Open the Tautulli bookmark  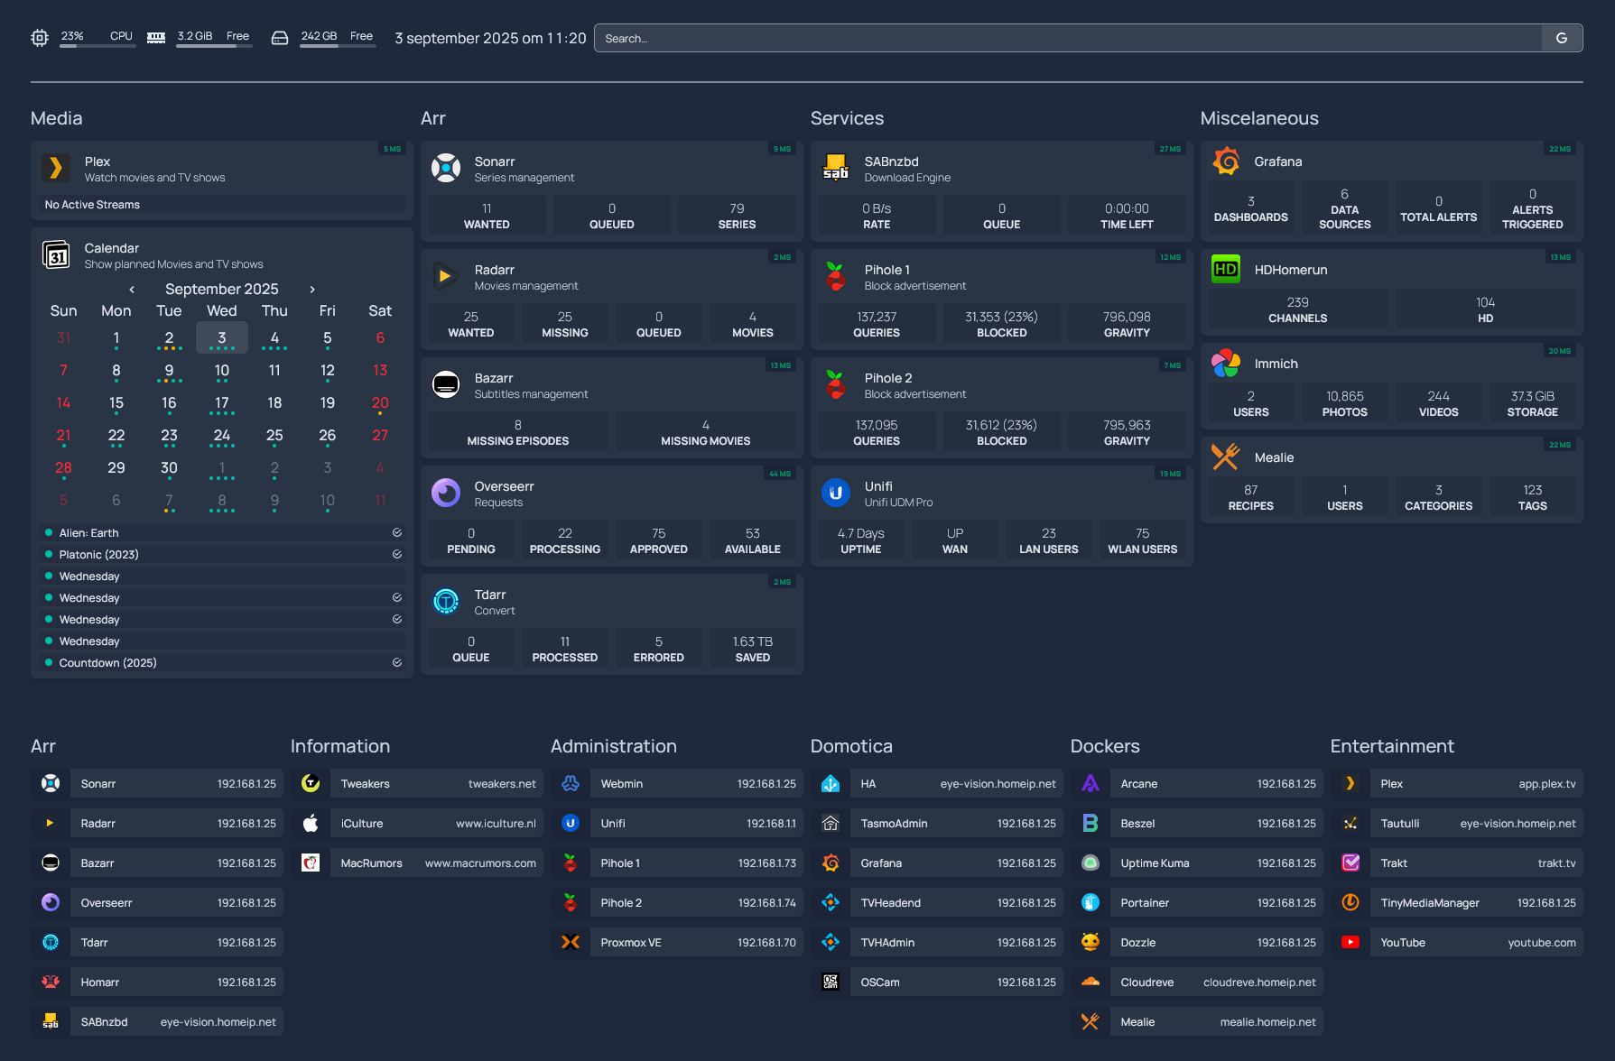(x=1457, y=824)
